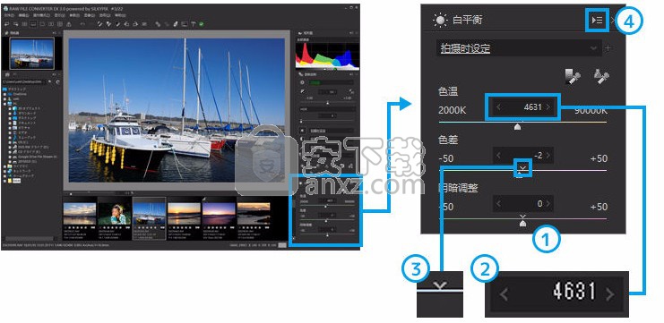
Task: Click the plus icon beside the 拍摄时设定 dropdown
Action: pyautogui.click(x=608, y=48)
